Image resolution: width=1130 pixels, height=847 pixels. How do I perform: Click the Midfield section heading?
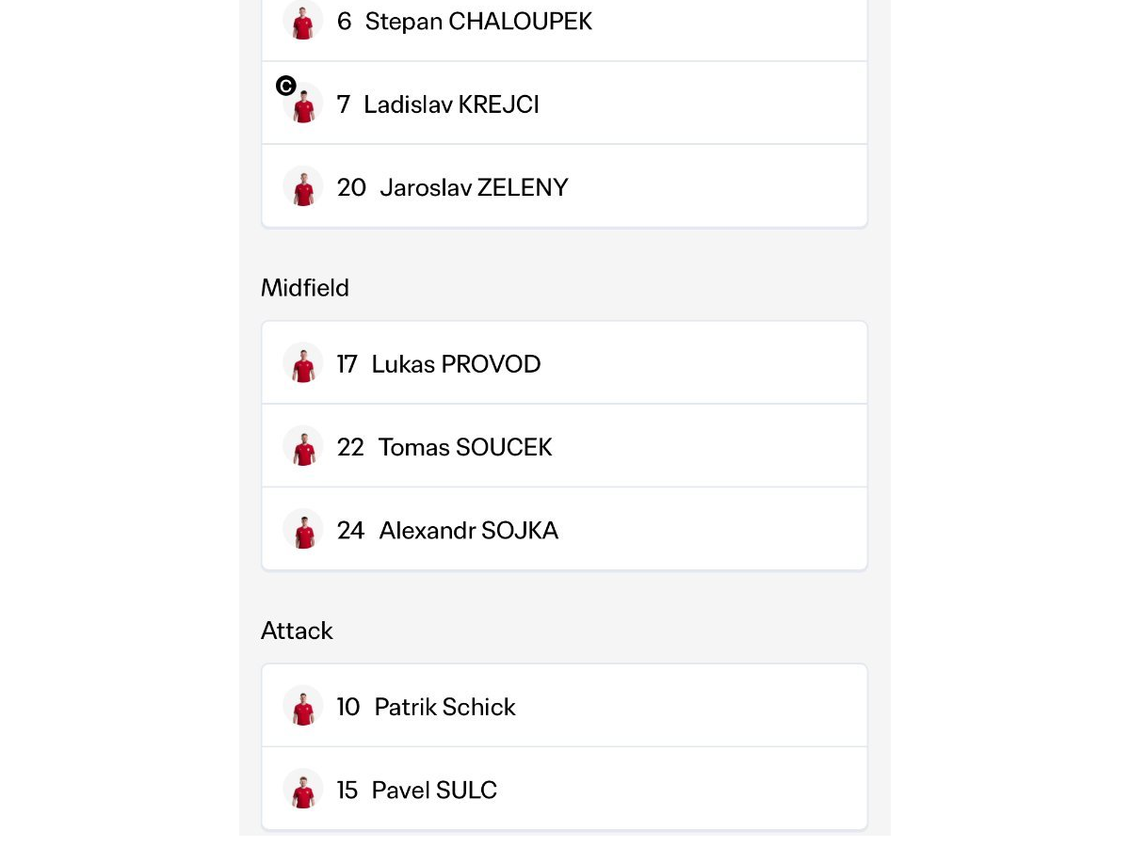tap(305, 287)
